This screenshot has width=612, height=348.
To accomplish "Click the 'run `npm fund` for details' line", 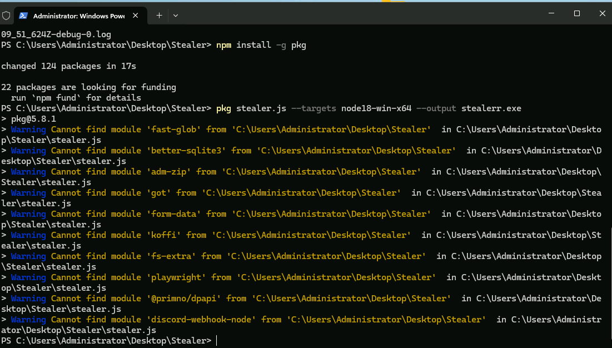I will 76,97.
